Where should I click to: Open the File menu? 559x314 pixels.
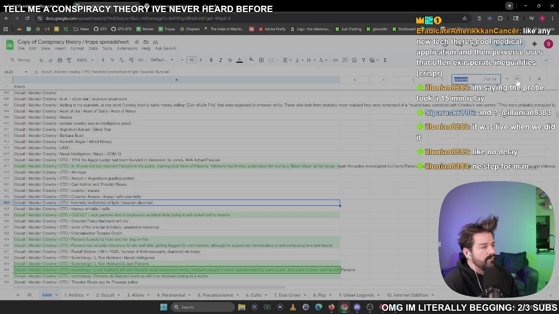(21, 48)
